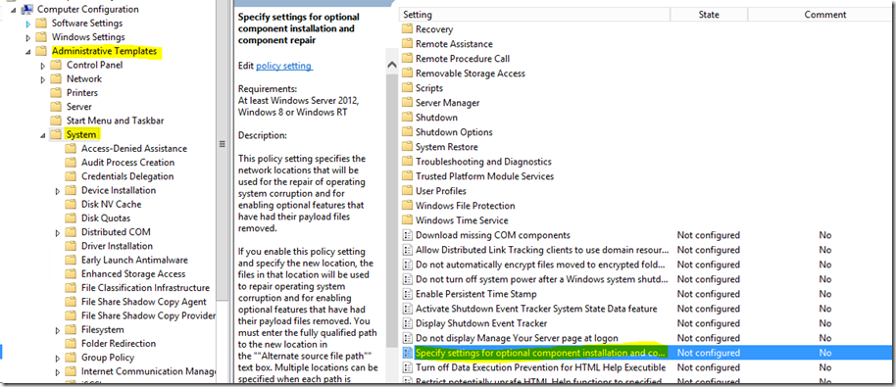Click policy icon for Turn off Data Execution Prevention
Image resolution: width=896 pixels, height=387 pixels.
coord(408,367)
